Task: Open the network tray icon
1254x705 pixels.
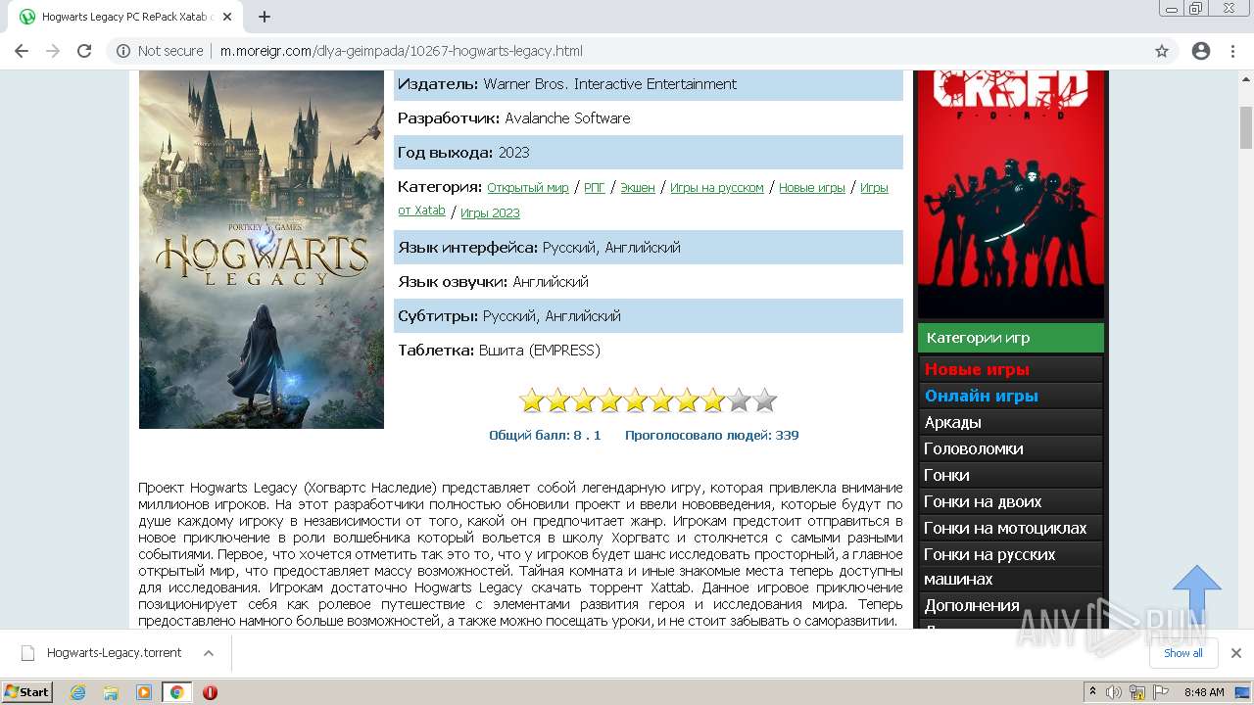Action: coord(1137,692)
